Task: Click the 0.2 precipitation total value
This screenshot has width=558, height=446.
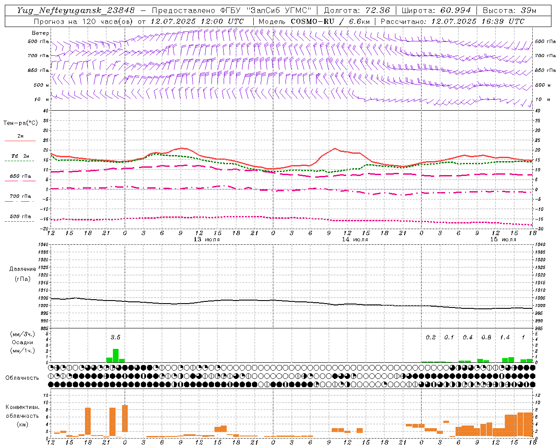Action: tap(431, 338)
